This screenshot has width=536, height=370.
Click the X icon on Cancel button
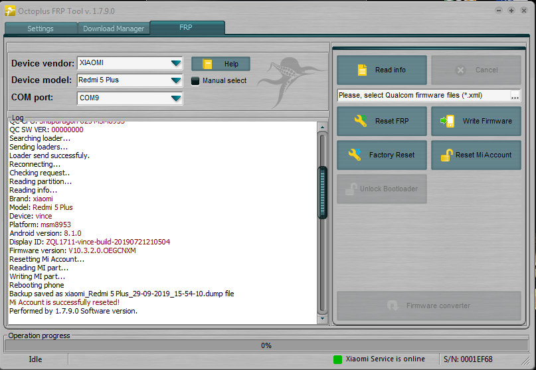point(460,70)
